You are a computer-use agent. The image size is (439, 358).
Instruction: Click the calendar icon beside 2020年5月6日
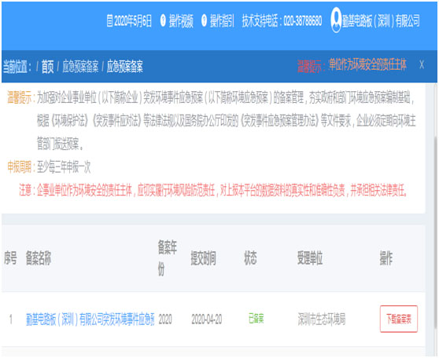(109, 21)
